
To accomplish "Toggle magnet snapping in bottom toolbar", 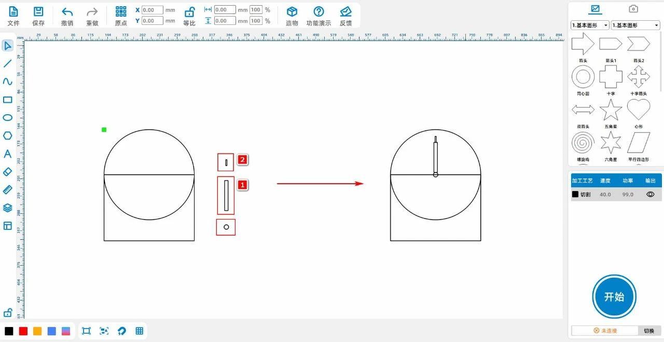I will 122,331.
